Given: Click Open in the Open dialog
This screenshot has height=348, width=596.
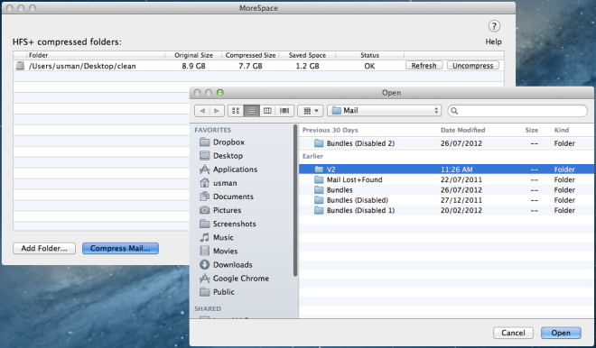Looking at the screenshot, I should pyautogui.click(x=561, y=333).
